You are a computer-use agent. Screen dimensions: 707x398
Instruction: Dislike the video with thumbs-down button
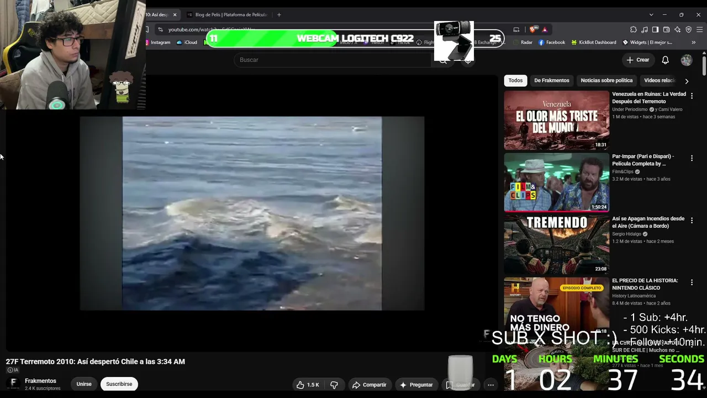(334, 385)
